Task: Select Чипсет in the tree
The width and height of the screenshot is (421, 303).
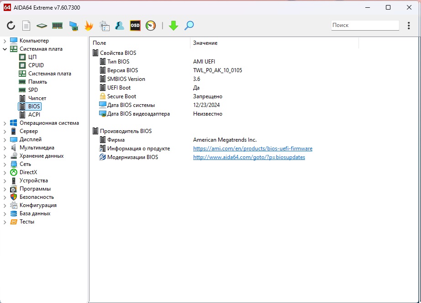Action: tap(37, 98)
